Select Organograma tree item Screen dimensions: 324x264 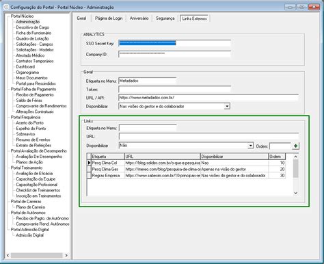click(x=27, y=72)
